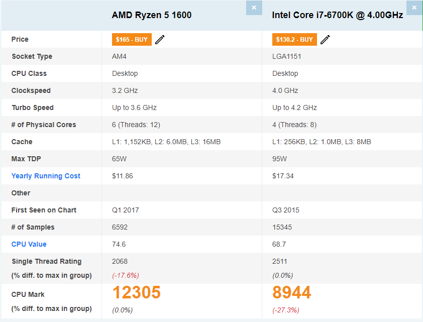This screenshot has width=423, height=322.
Task: Select 6 (Threads: 12) value
Action: 136,125
